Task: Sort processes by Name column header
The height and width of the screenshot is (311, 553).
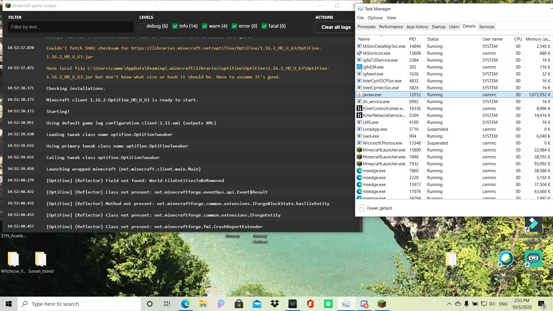Action: tap(364, 39)
